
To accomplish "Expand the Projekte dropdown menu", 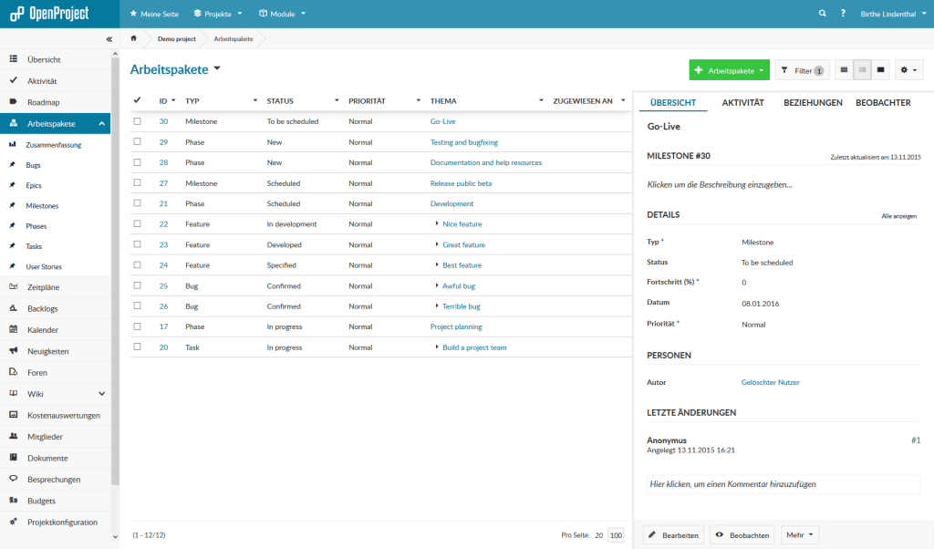I will click(x=218, y=14).
